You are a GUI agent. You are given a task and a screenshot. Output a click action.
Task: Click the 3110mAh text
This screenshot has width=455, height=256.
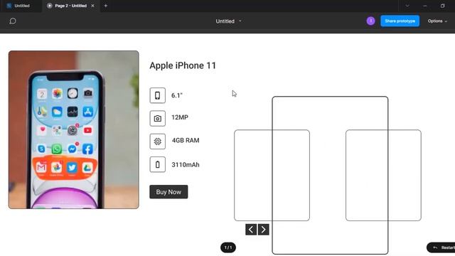click(x=186, y=165)
